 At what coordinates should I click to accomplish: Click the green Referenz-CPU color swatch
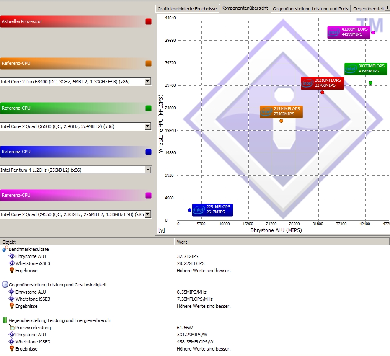pyautogui.click(x=148, y=108)
